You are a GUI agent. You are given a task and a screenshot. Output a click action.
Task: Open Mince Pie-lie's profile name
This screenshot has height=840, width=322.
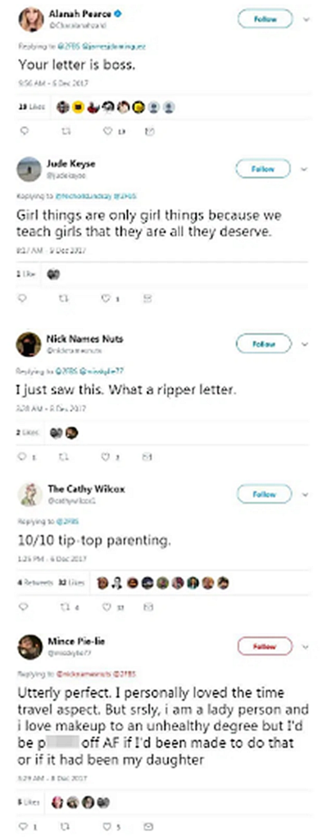(x=76, y=641)
